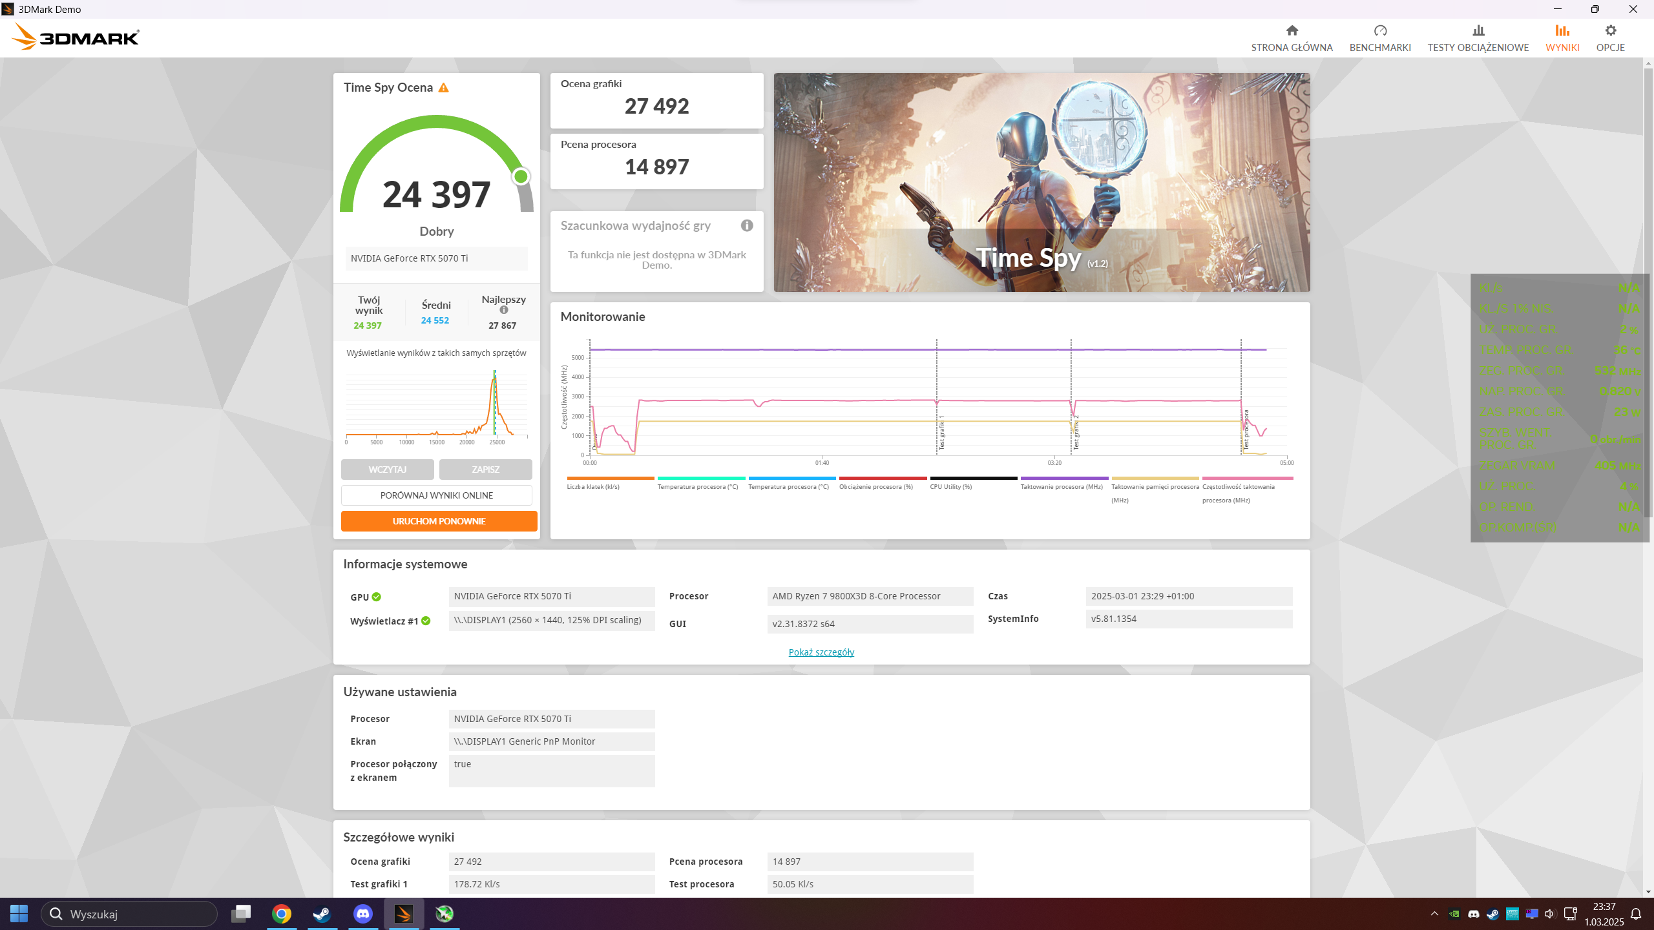Toggle the CPU Utility chart legend
This screenshot has width=1654, height=930.
950,486
